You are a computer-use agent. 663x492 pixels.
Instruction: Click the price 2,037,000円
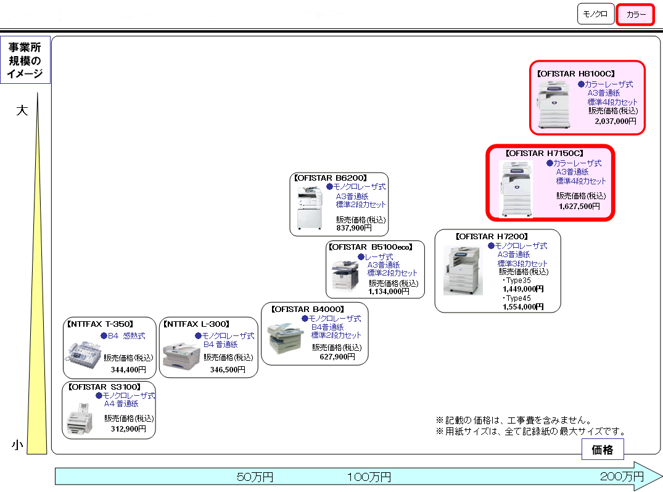pos(616,121)
